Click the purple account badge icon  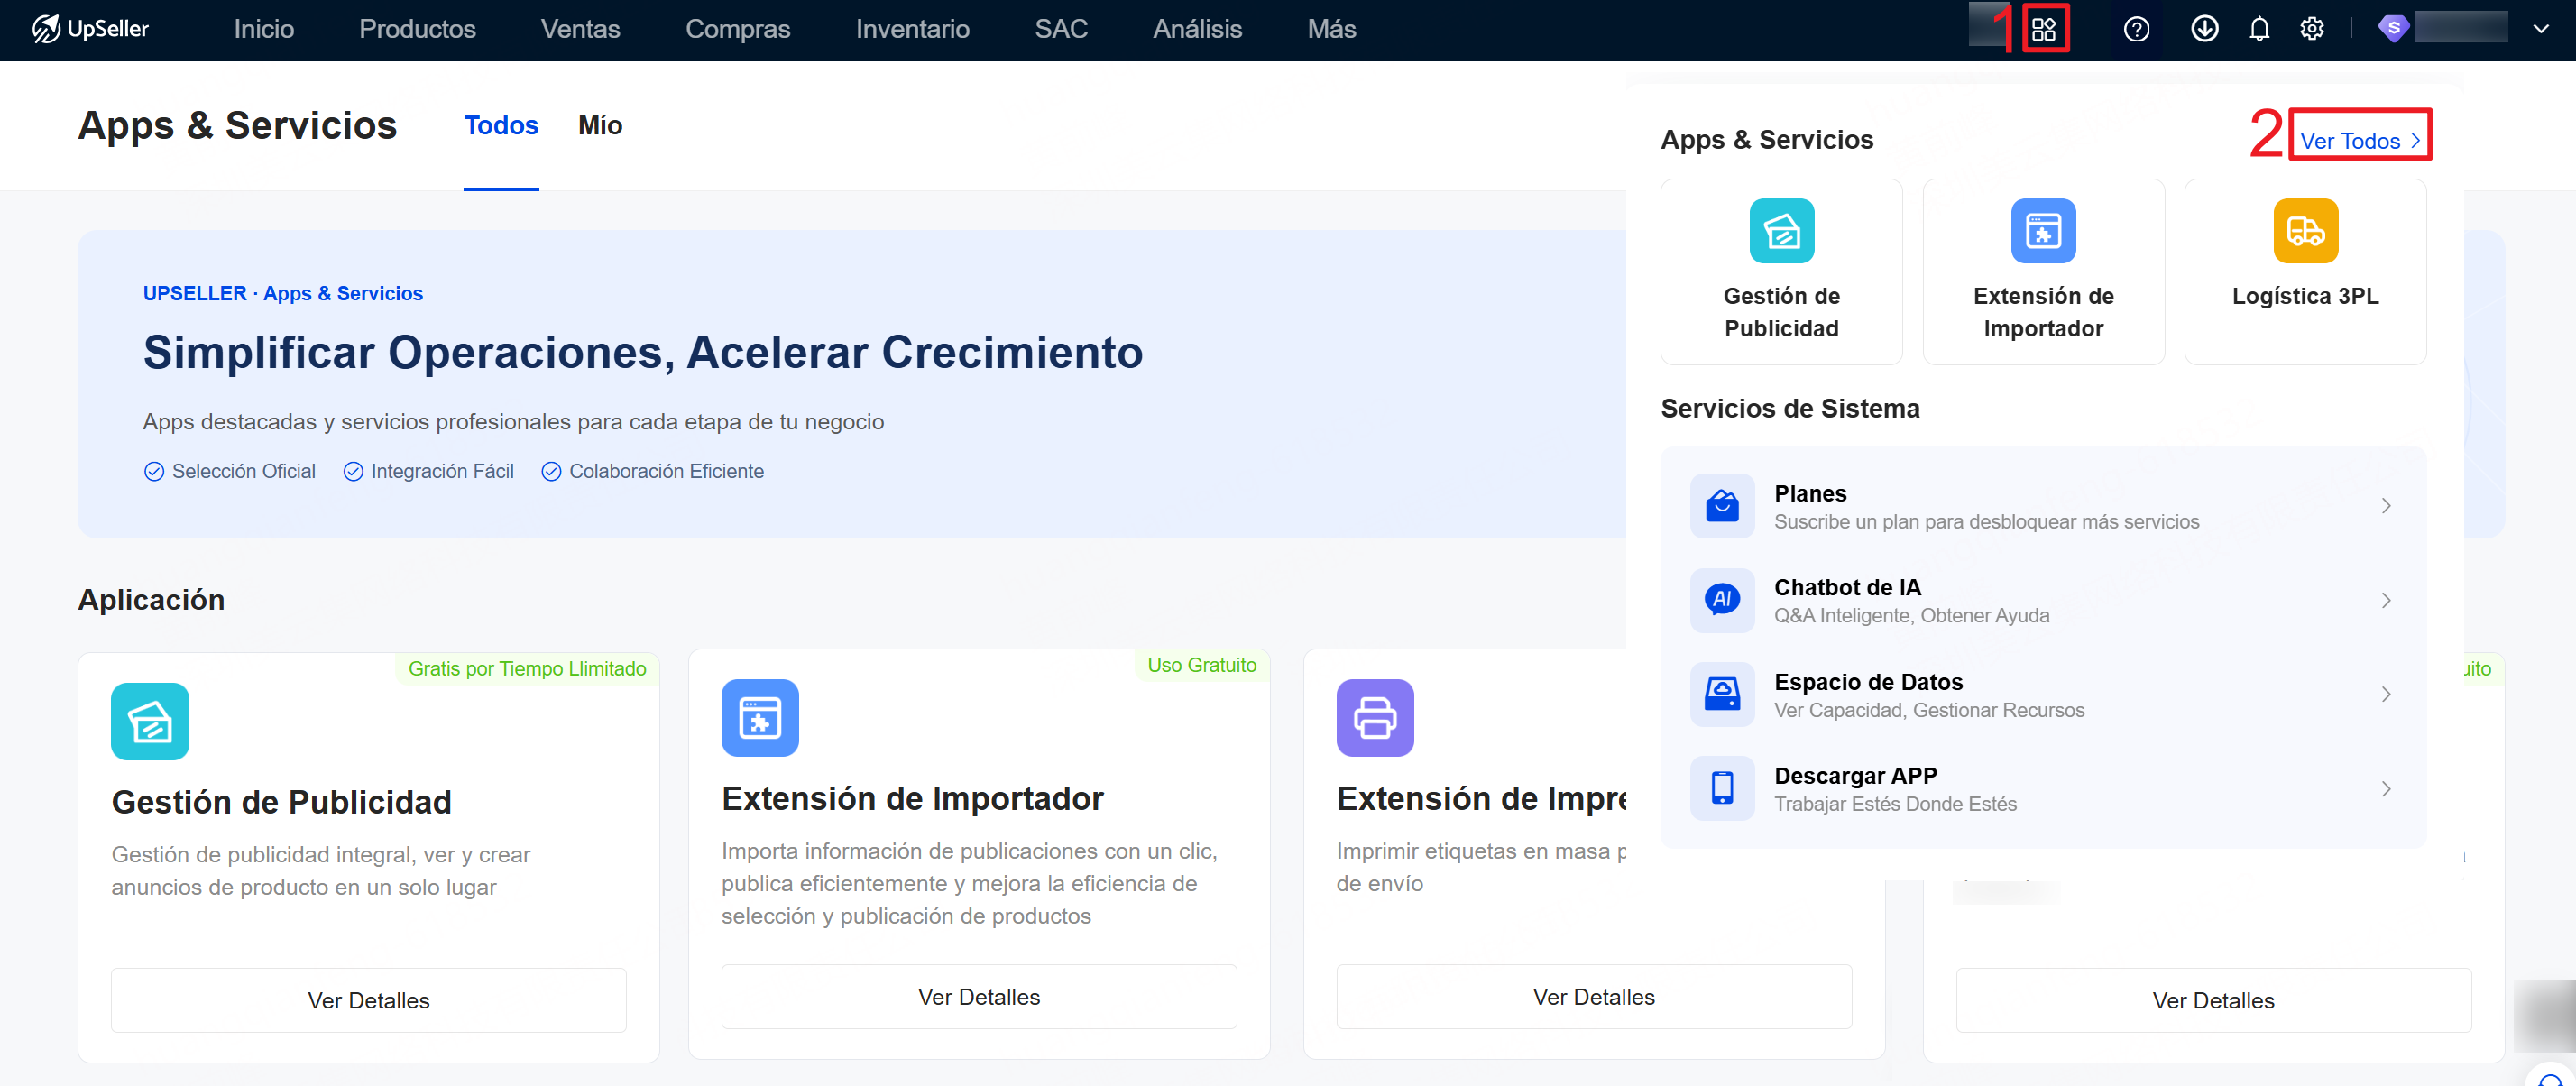point(2392,28)
